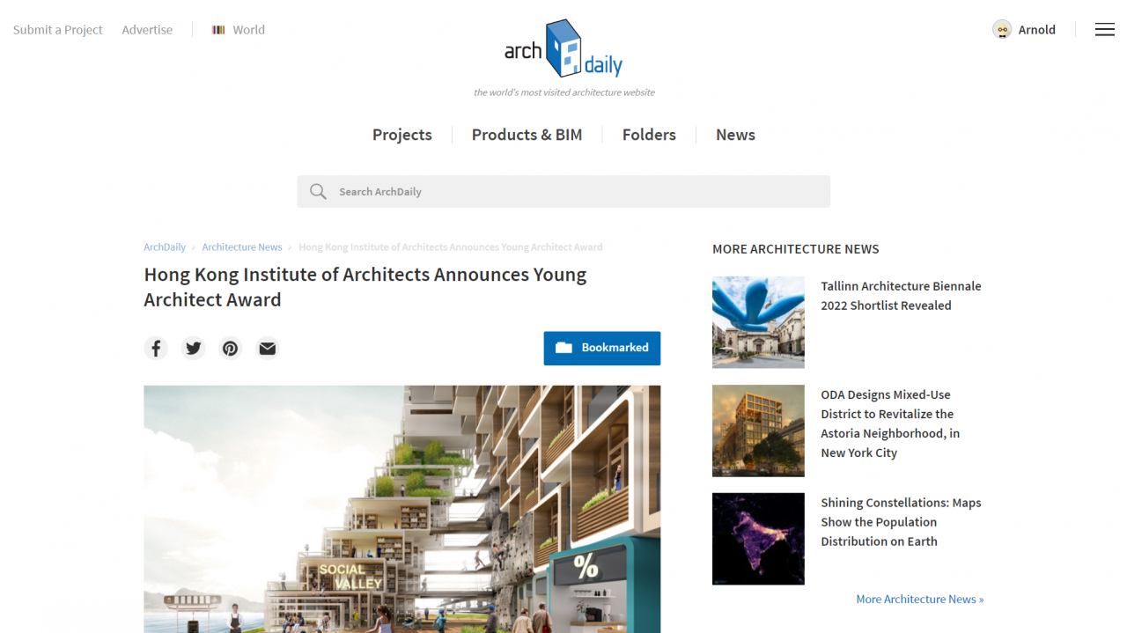Open Arnold's user avatar
Image resolution: width=1127 pixels, height=633 pixels.
click(x=1002, y=30)
